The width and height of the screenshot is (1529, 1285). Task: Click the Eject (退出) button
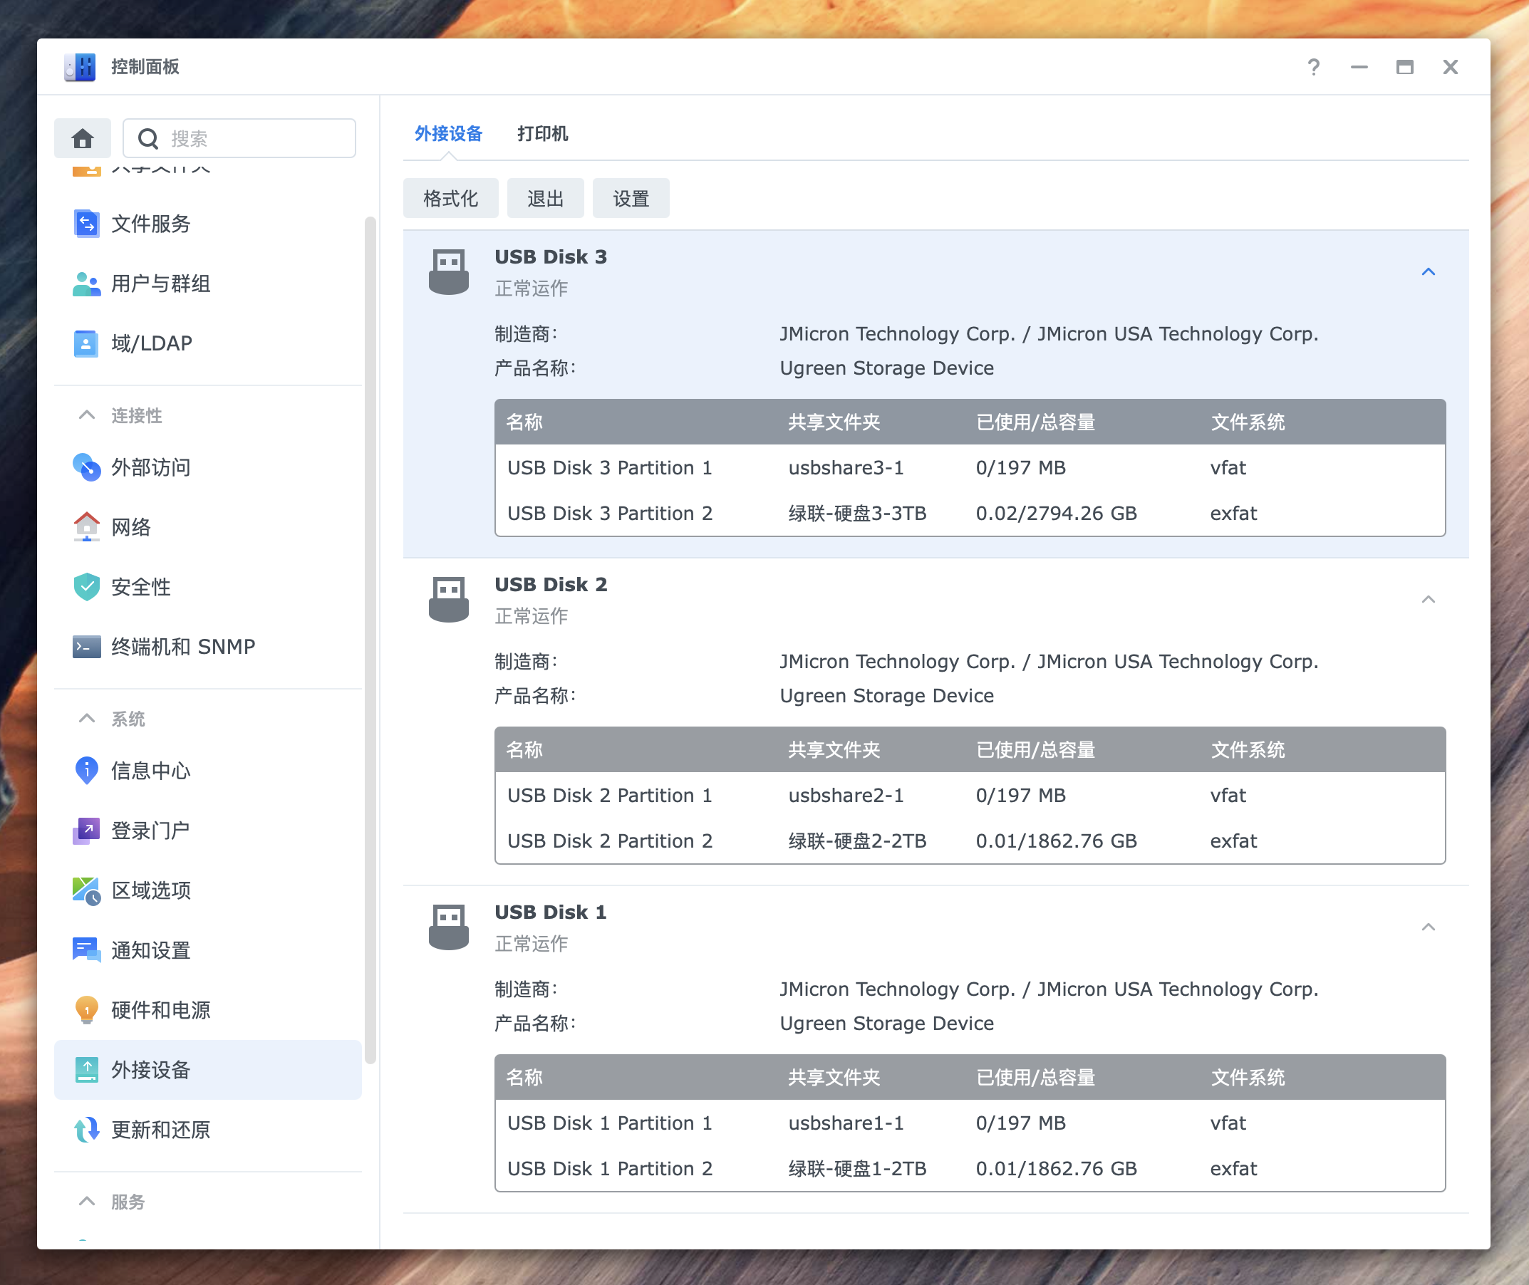coord(545,198)
